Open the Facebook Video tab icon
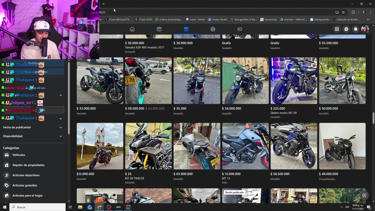 (x=159, y=29)
